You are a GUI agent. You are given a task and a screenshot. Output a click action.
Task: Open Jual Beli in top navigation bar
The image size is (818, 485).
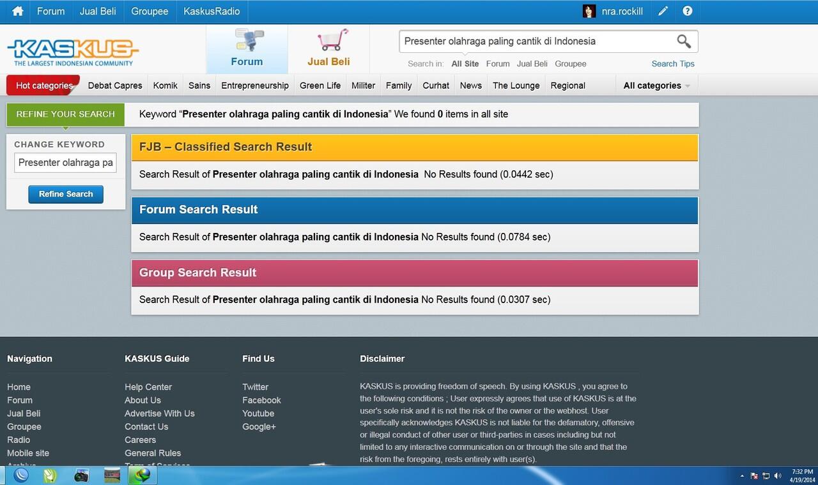point(98,11)
